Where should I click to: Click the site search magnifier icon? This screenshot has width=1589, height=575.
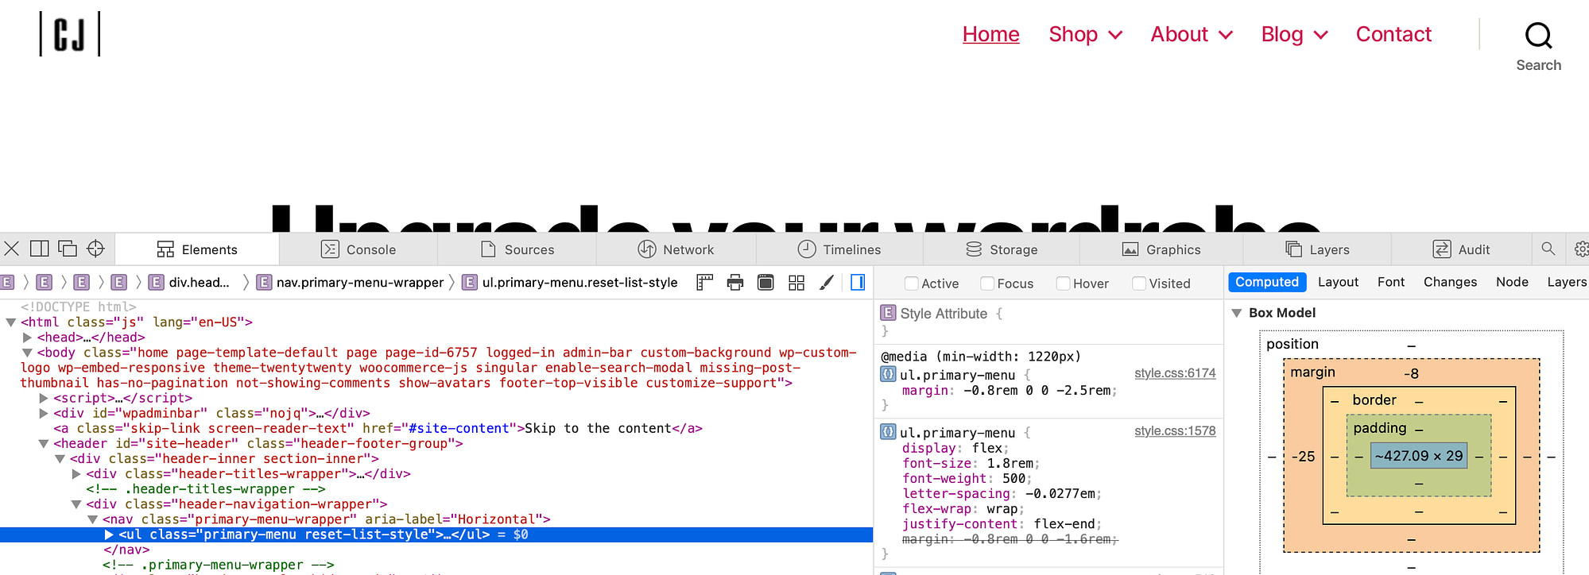click(x=1538, y=35)
